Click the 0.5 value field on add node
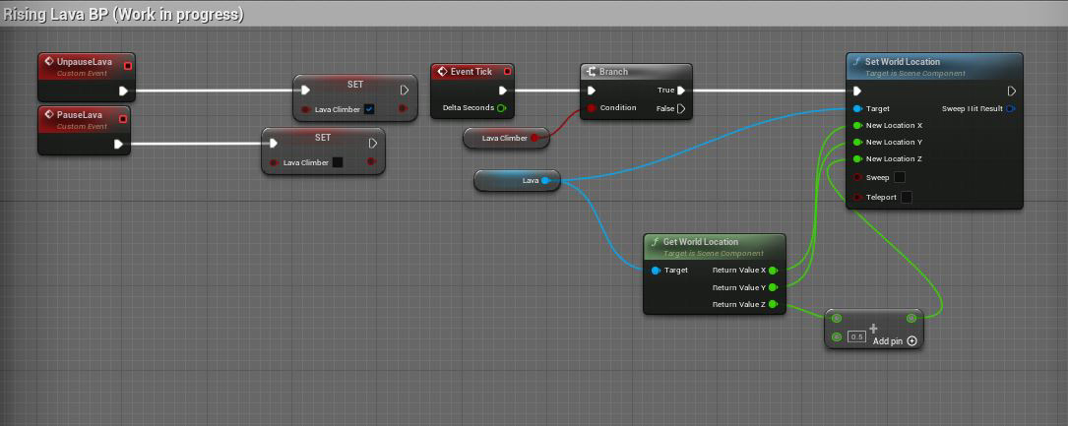1068x426 pixels. click(856, 336)
